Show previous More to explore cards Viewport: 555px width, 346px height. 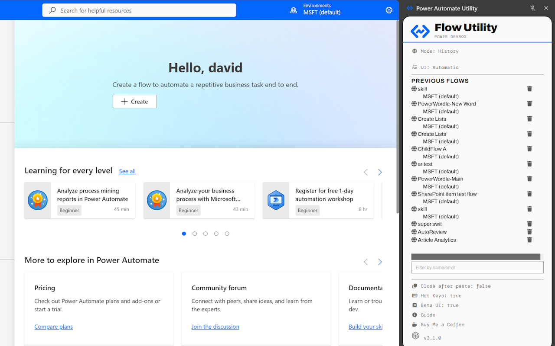(366, 262)
